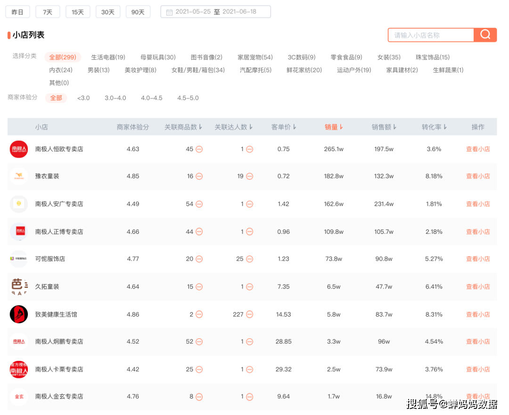
Task: Sort table by 销售额 column
Action: [384, 127]
